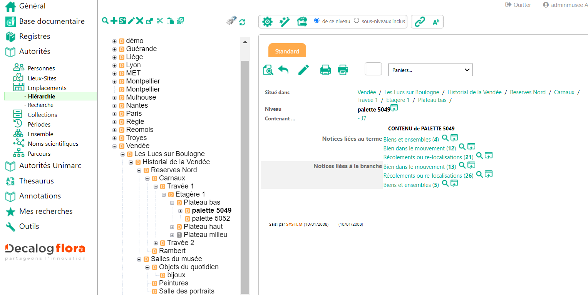
Task: Click the green plus add icon
Action: [x=114, y=21]
